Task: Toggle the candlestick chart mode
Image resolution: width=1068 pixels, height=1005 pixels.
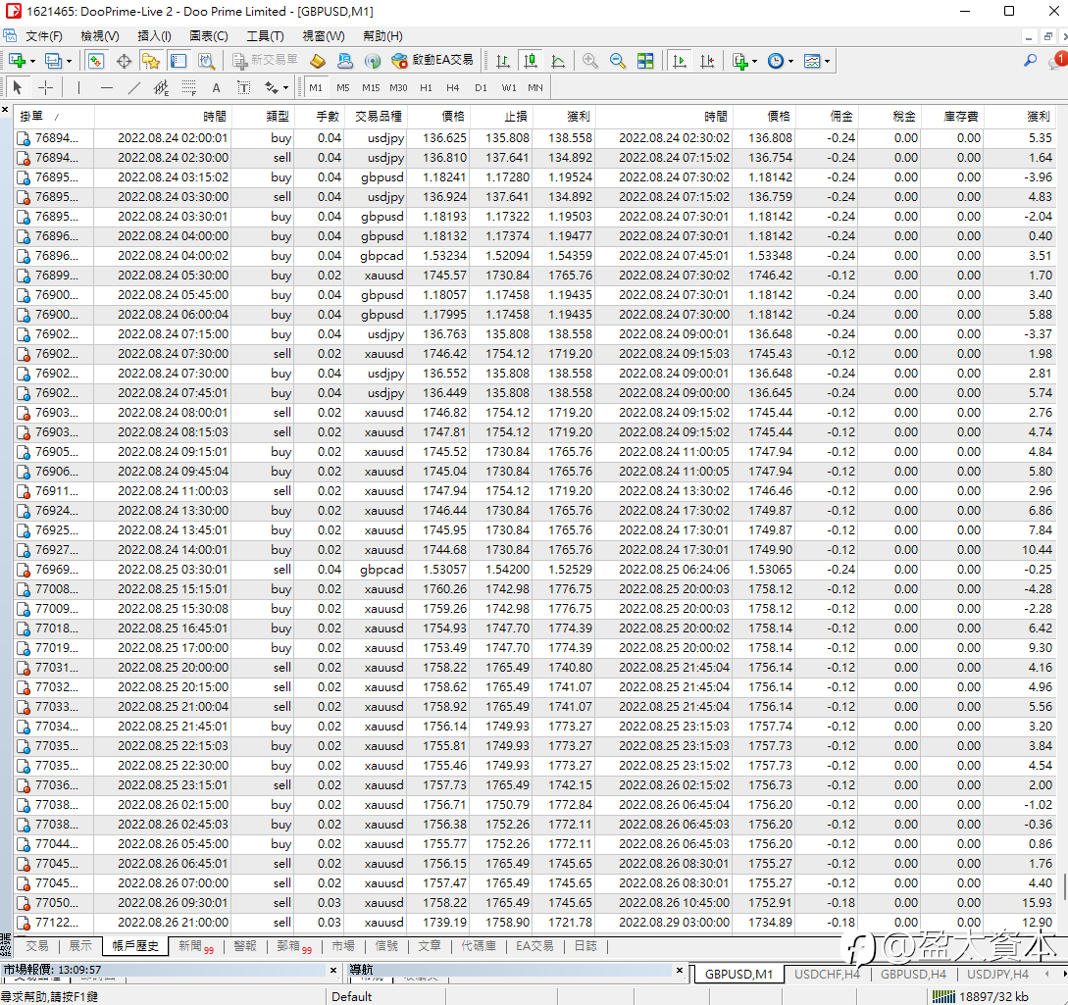Action: [x=531, y=61]
